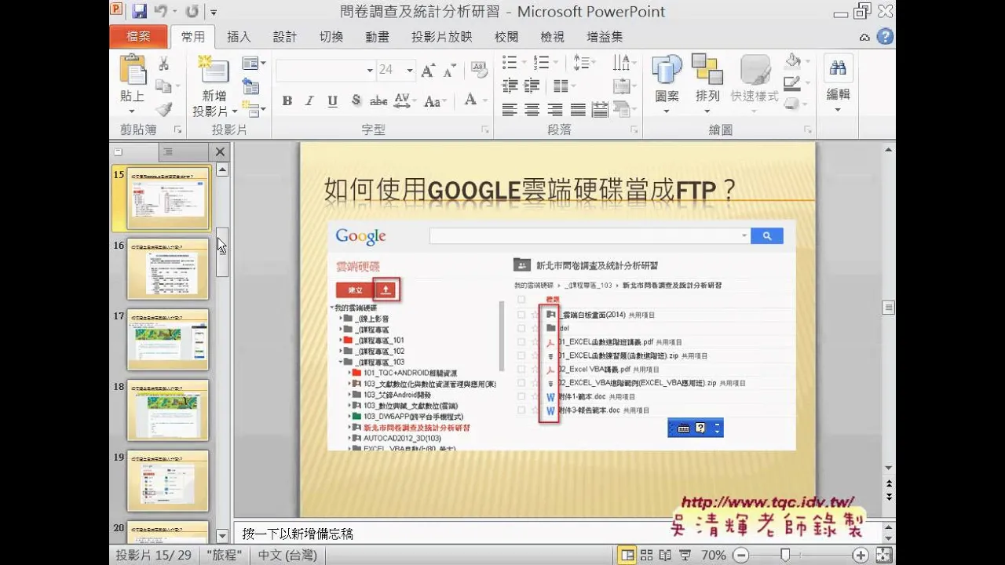Viewport: 1005px width, 565px height.
Task: Toggle Bold formatting
Action: 287,100
